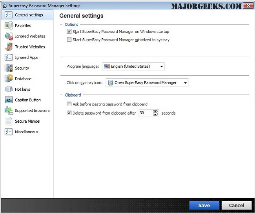255x213 pixels.
Task: Select Caption Button settings
Action: (x=28, y=100)
